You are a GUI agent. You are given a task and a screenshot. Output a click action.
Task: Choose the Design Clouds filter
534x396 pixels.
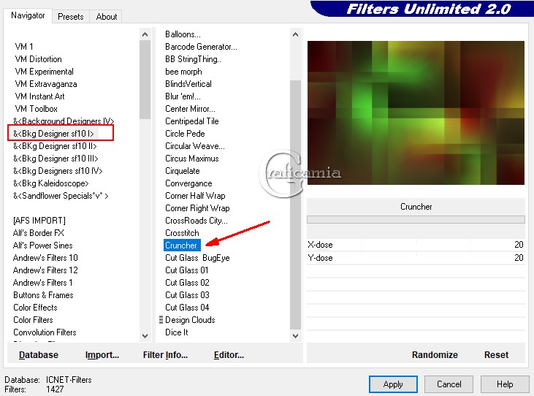190,320
